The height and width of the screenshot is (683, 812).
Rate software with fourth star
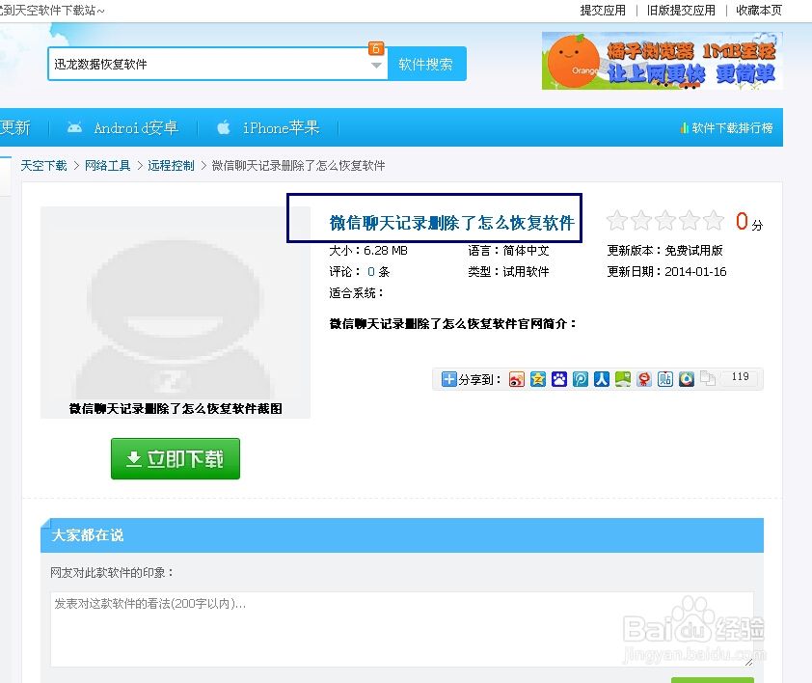pyautogui.click(x=690, y=221)
